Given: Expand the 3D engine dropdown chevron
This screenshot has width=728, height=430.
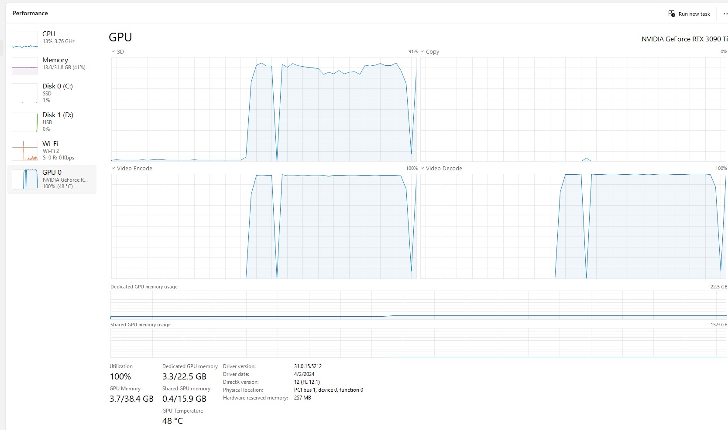Looking at the screenshot, I should point(113,51).
